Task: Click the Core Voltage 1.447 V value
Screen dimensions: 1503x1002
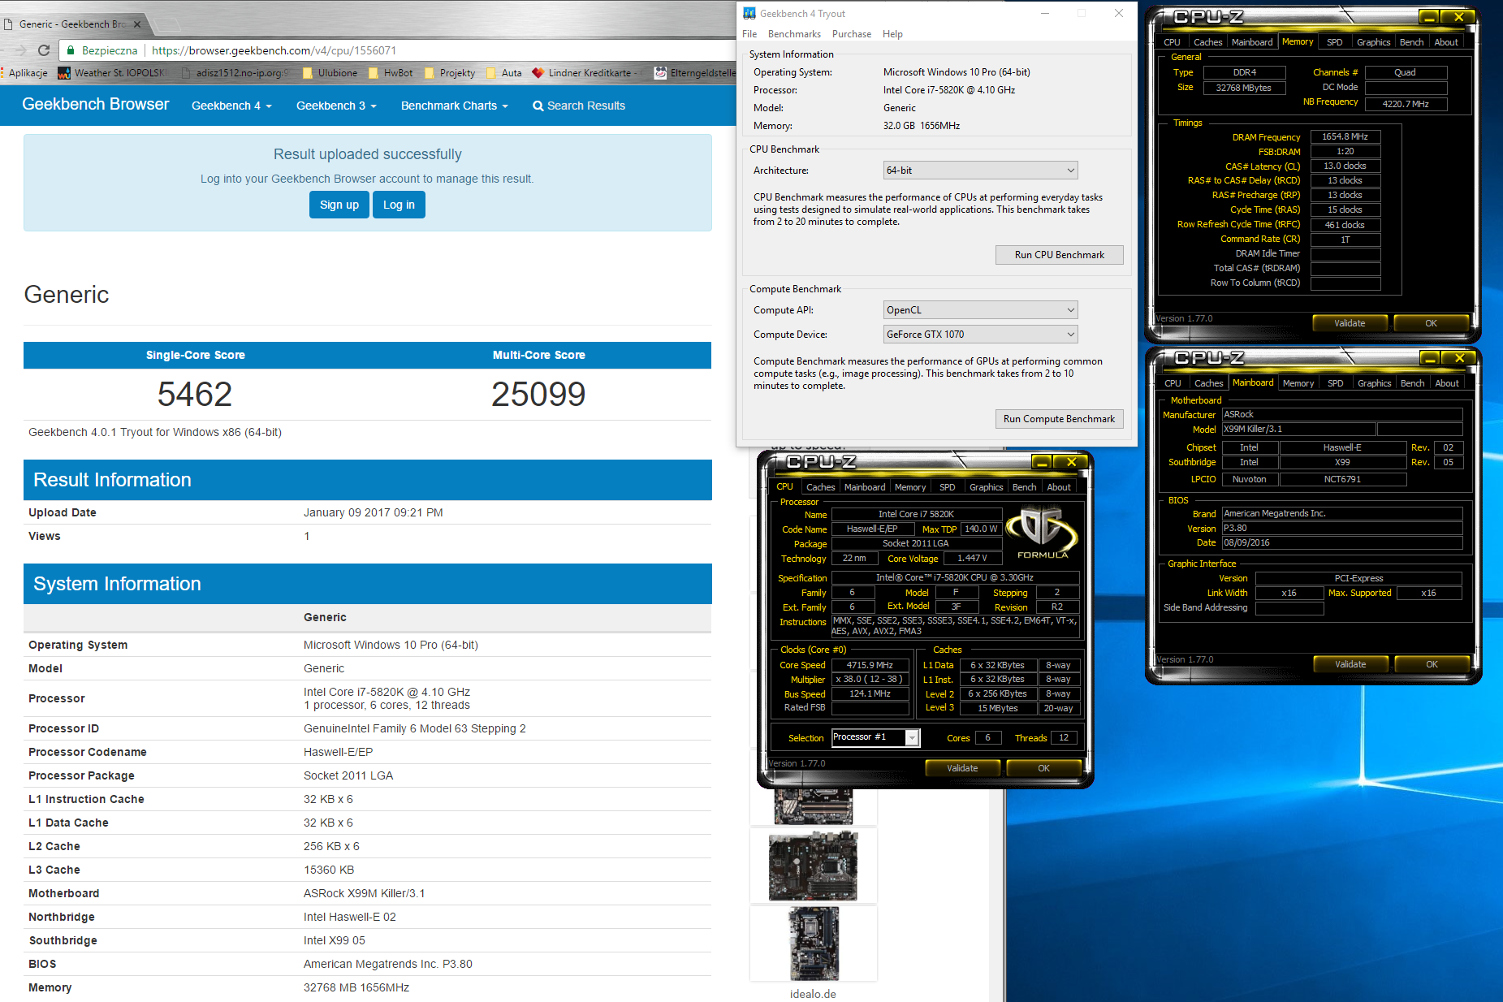Action: [x=971, y=558]
